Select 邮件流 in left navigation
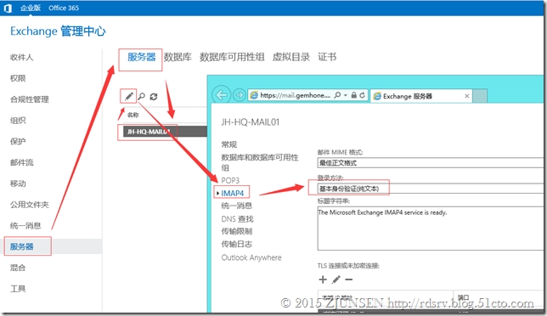 21,162
